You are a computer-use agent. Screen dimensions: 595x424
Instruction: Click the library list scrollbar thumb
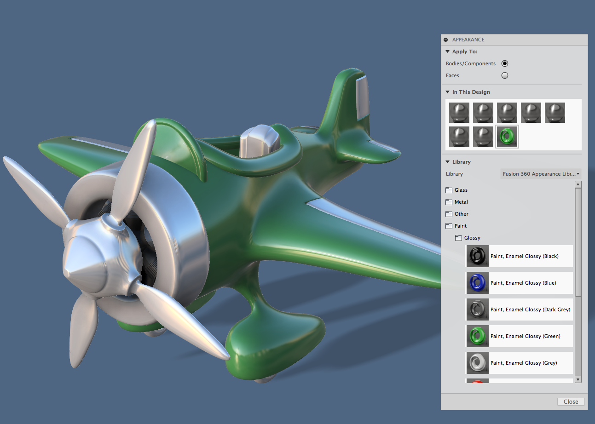tap(578, 242)
